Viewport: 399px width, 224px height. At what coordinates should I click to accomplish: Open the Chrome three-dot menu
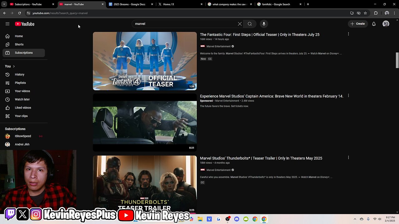coord(395,13)
